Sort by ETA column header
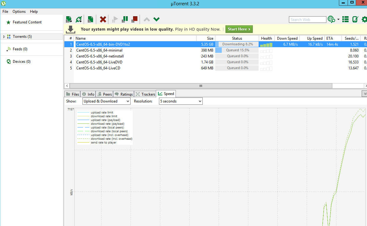The height and width of the screenshot is (226, 367). 333,38
